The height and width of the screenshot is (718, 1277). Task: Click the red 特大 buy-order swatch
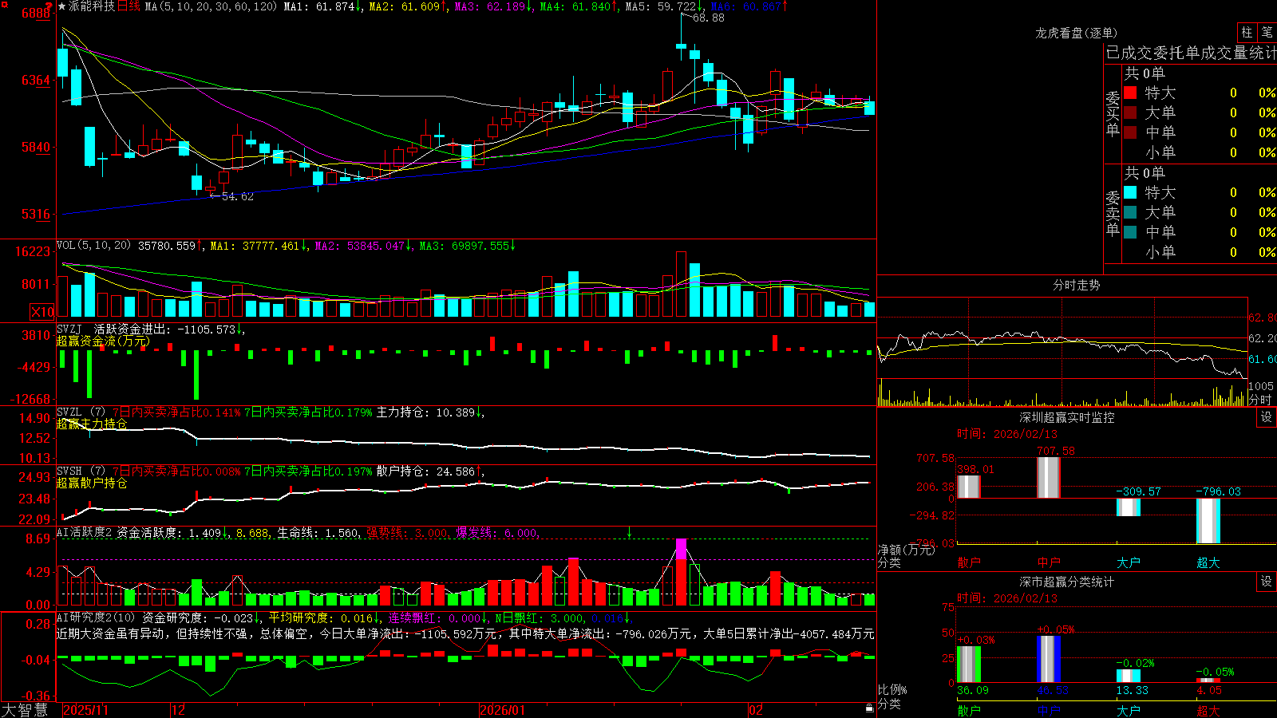point(1130,93)
